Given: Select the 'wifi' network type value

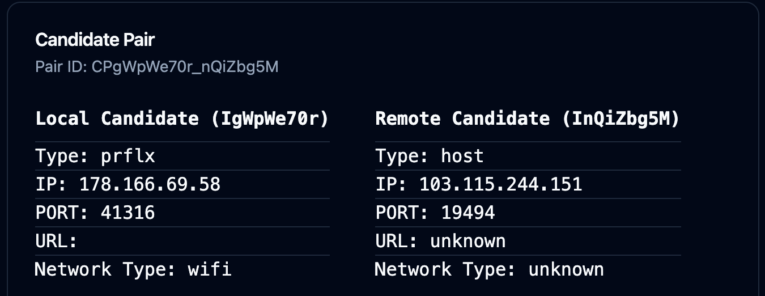Looking at the screenshot, I should pyautogui.click(x=210, y=269).
